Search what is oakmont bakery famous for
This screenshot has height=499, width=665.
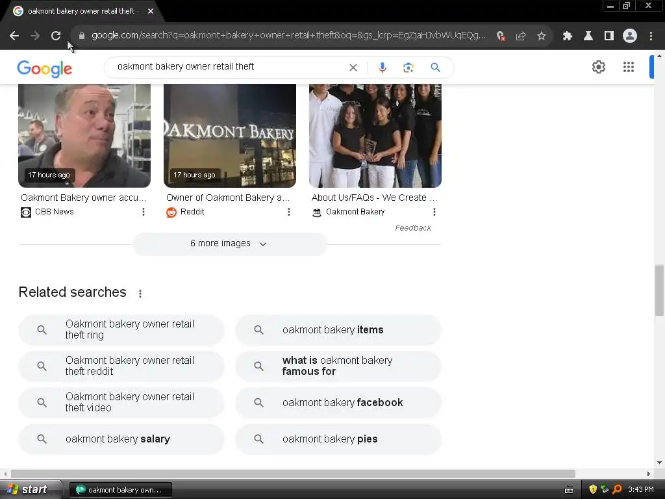point(338,366)
